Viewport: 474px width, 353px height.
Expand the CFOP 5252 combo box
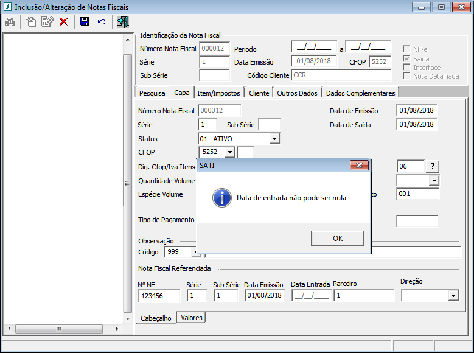pyautogui.click(x=229, y=152)
